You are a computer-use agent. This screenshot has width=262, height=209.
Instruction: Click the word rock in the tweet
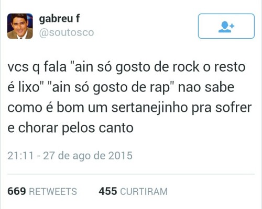[186, 67]
